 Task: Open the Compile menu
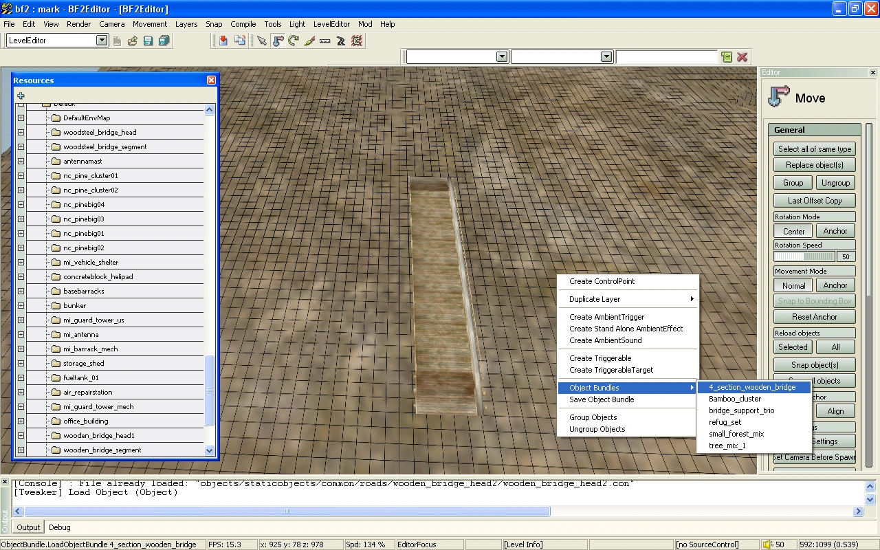(243, 24)
